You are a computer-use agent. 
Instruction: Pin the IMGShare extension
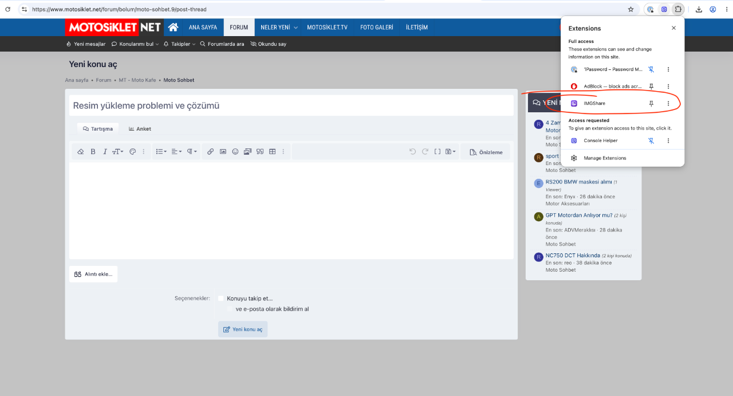(651, 104)
